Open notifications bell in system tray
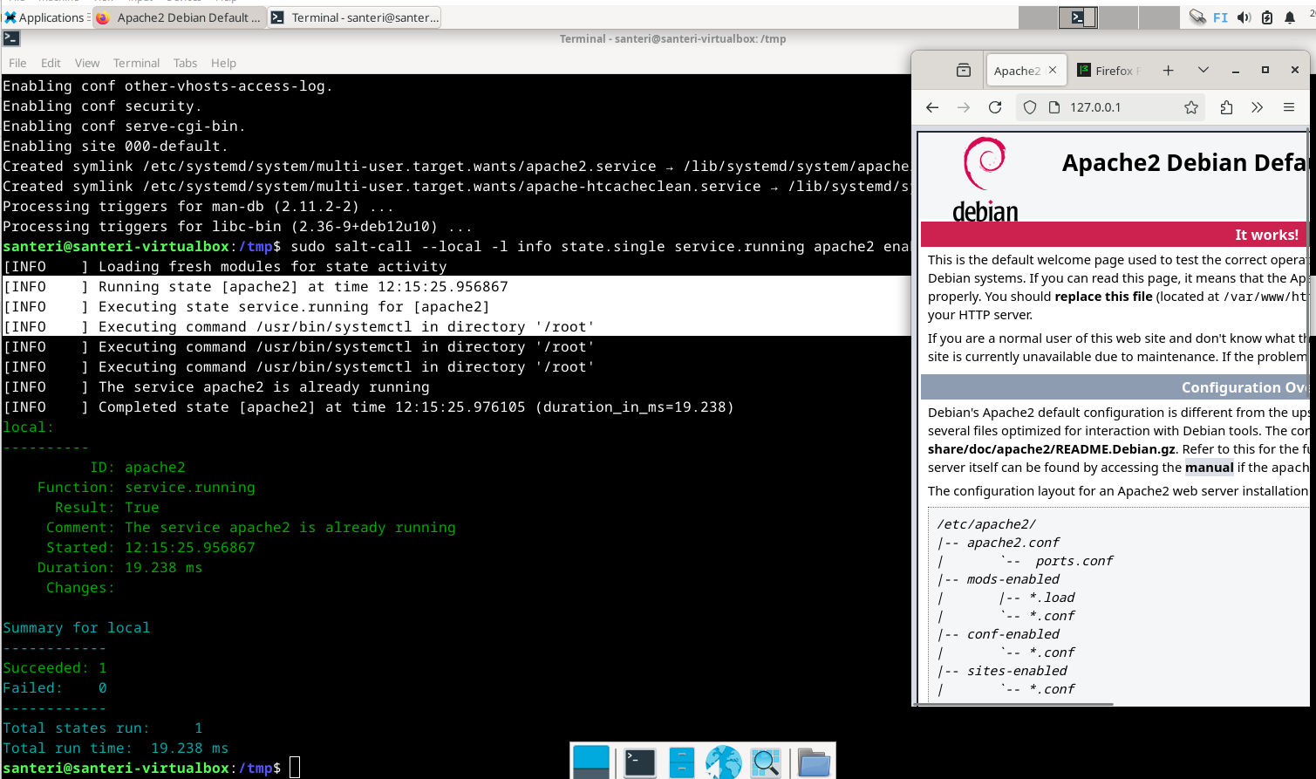1316x779 pixels. click(1290, 17)
